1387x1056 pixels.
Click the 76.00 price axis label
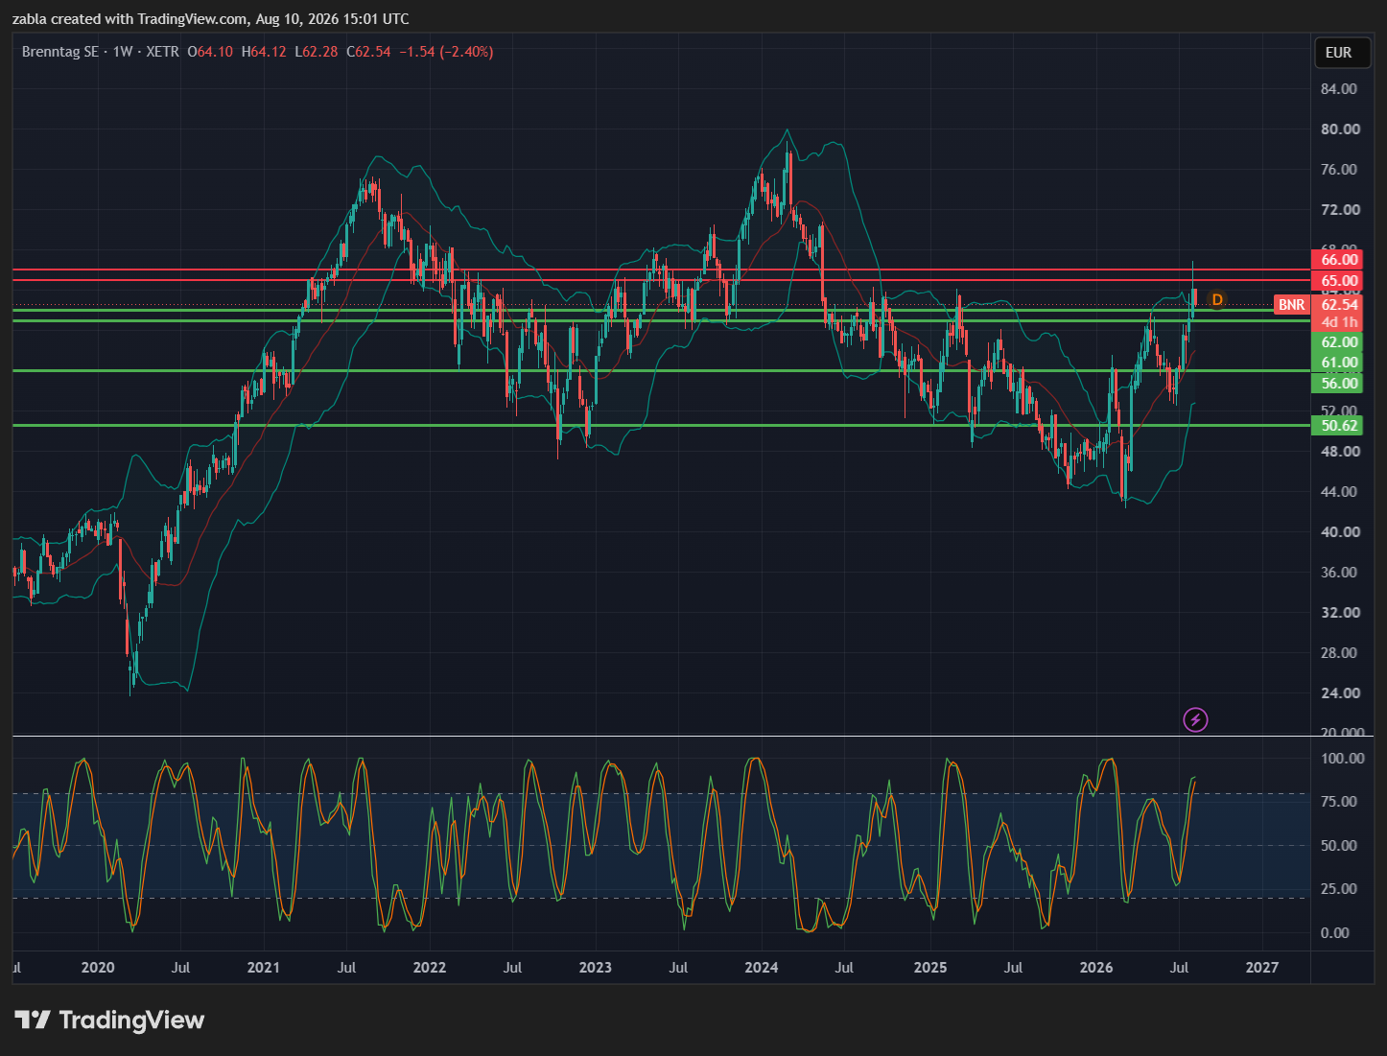[1339, 170]
